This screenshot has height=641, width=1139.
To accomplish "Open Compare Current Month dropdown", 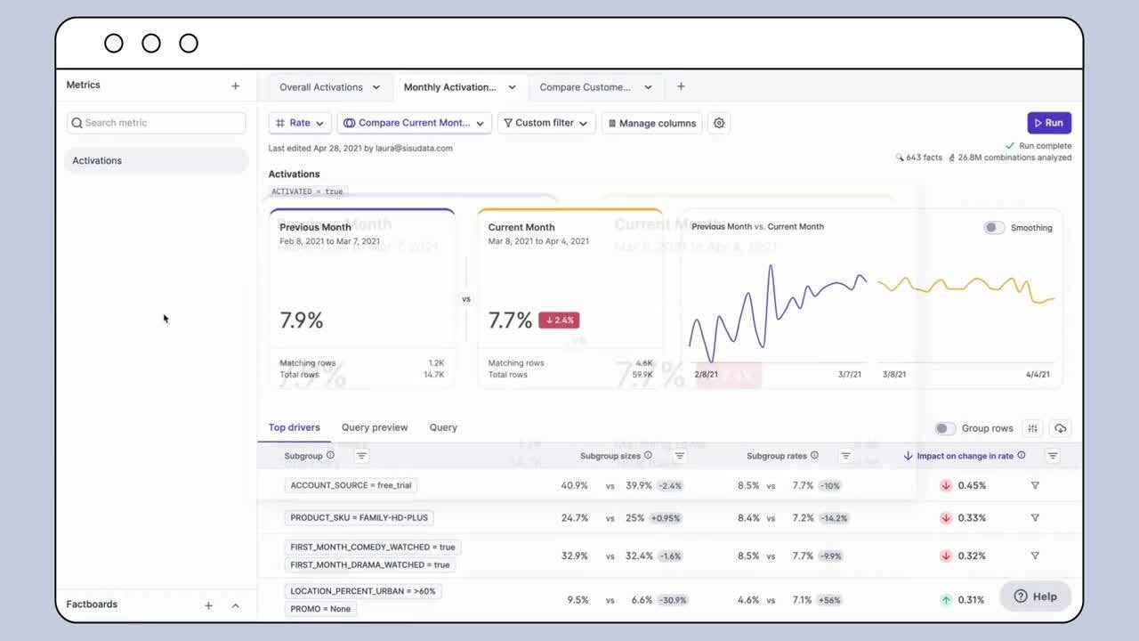I will (415, 123).
